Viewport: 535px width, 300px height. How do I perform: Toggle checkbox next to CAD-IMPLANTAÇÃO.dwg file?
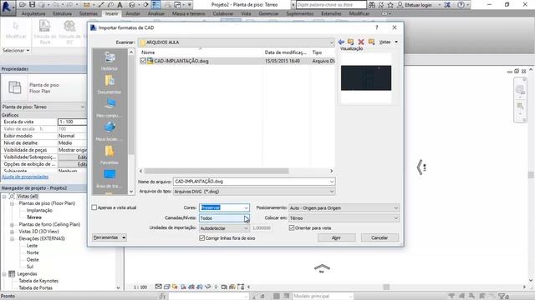point(143,61)
